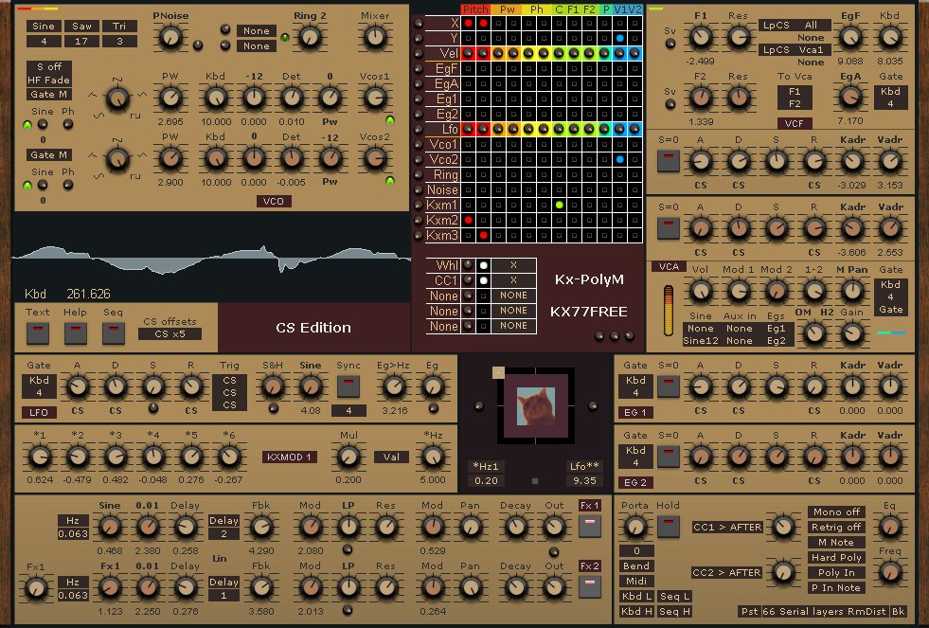Toggle the Seq button
The width and height of the screenshot is (929, 628).
tap(113, 332)
